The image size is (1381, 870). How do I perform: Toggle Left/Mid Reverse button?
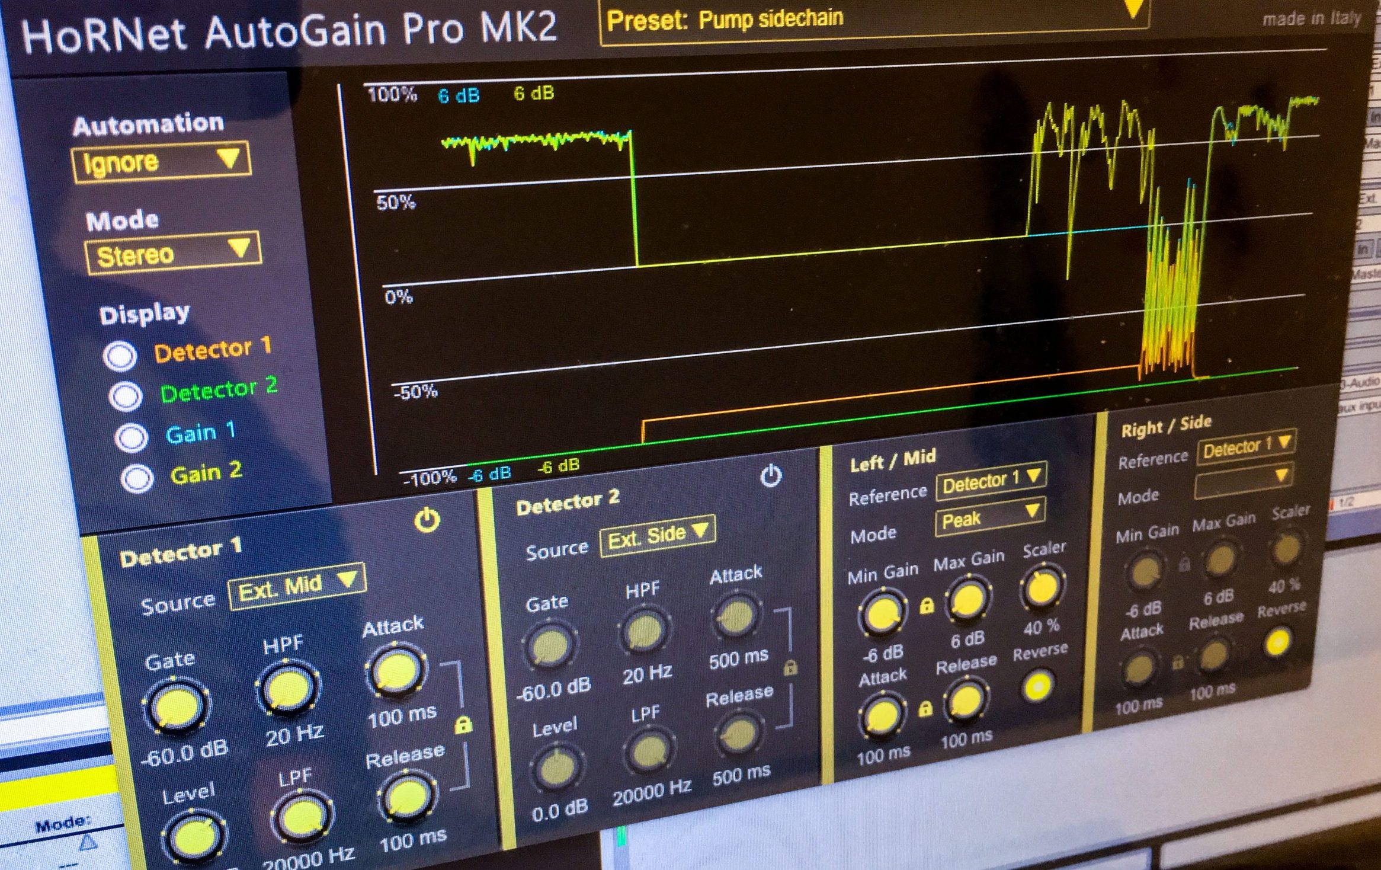tap(1038, 686)
